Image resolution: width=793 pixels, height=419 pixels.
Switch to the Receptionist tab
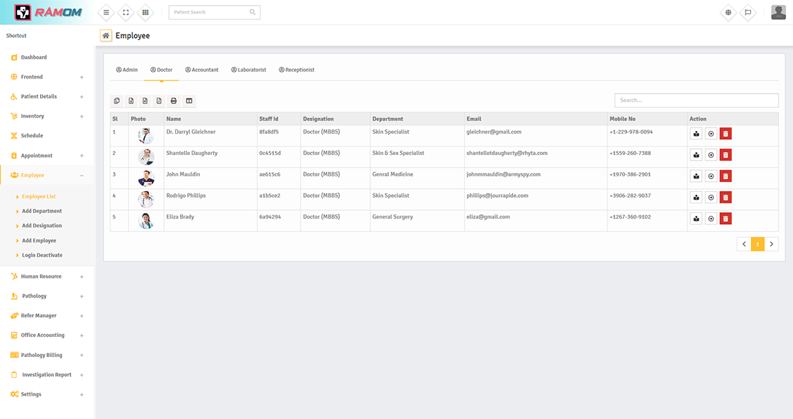297,70
